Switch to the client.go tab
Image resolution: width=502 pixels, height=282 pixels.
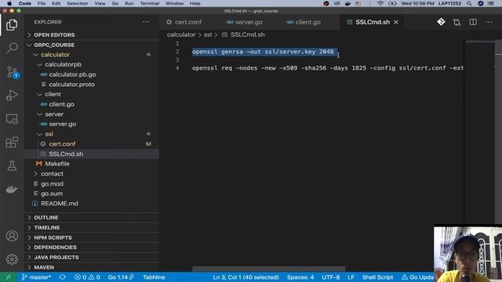[307, 22]
